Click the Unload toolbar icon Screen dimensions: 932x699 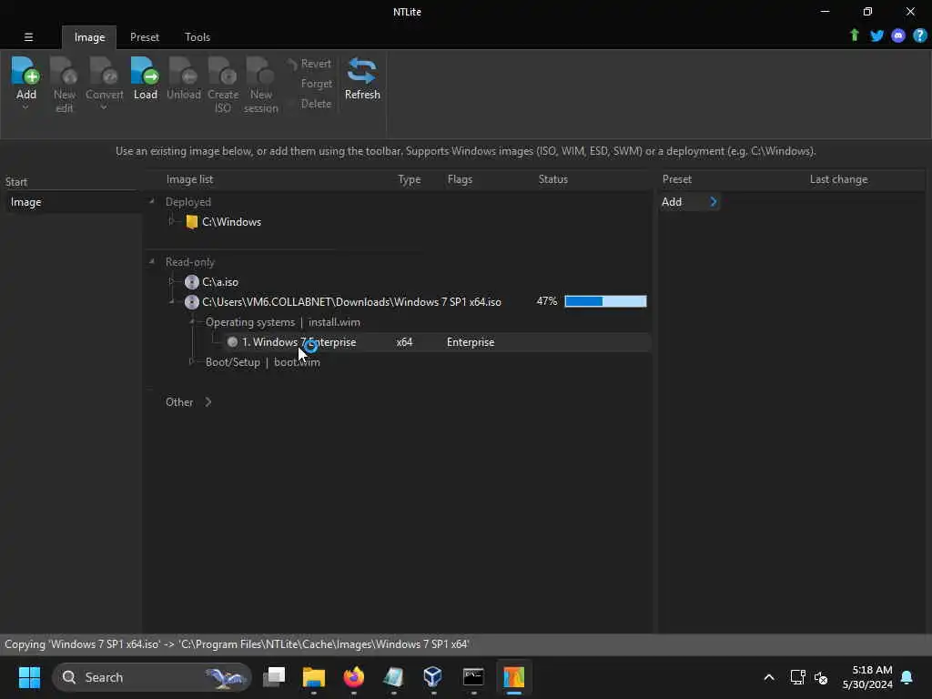183,71
